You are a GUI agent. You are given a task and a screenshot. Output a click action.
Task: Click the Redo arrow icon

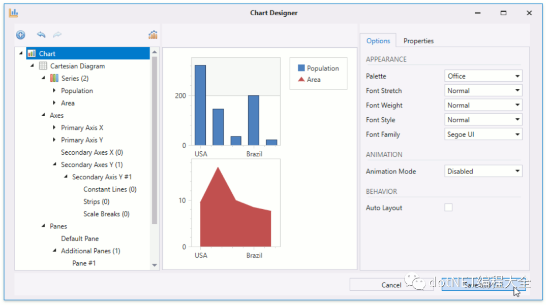click(x=56, y=35)
